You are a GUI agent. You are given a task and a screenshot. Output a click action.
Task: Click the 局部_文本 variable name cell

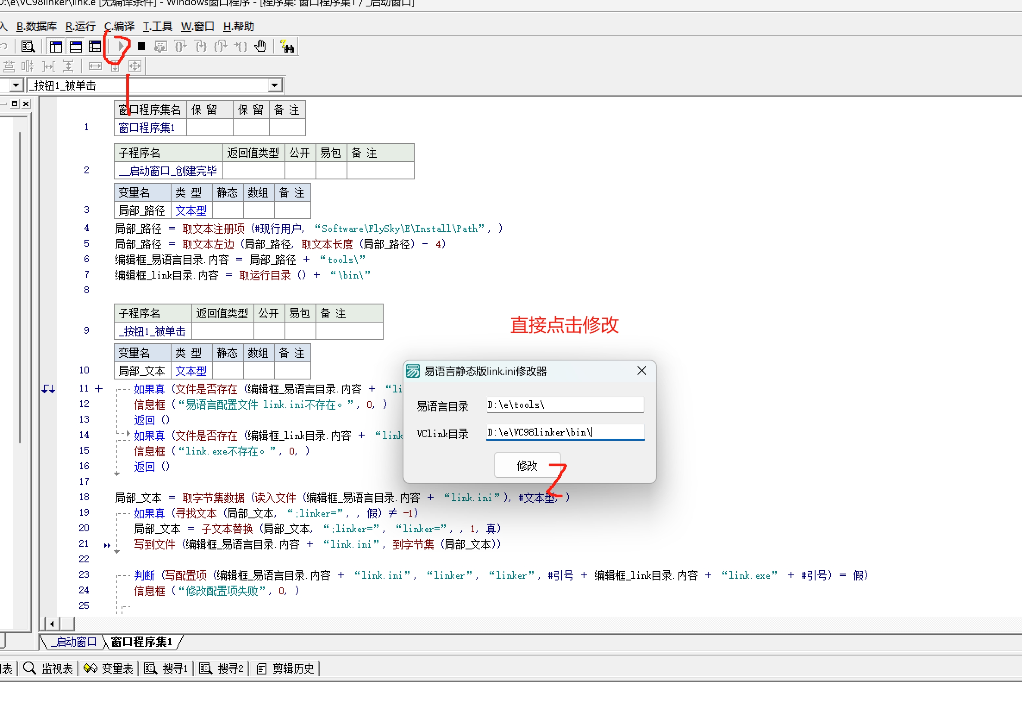pyautogui.click(x=142, y=370)
